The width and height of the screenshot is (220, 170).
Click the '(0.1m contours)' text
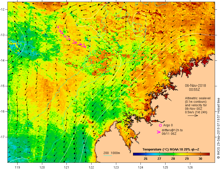tap(195, 102)
